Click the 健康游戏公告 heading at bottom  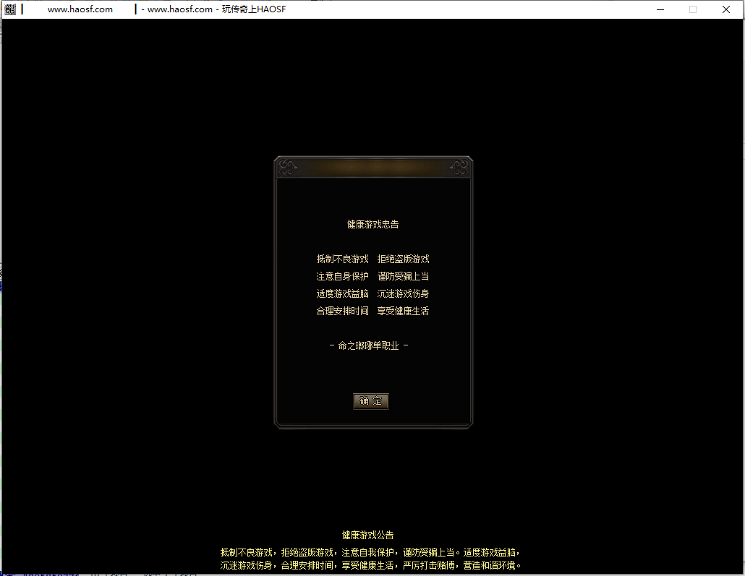point(367,535)
